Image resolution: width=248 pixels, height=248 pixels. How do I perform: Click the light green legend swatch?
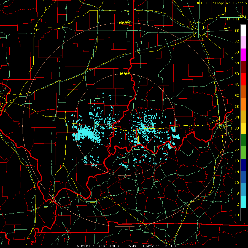[x=243, y=153]
